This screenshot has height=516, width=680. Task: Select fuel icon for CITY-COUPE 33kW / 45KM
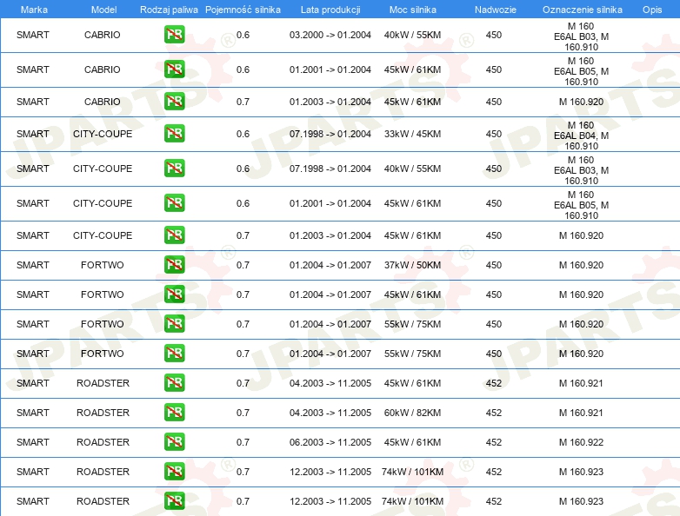(174, 134)
